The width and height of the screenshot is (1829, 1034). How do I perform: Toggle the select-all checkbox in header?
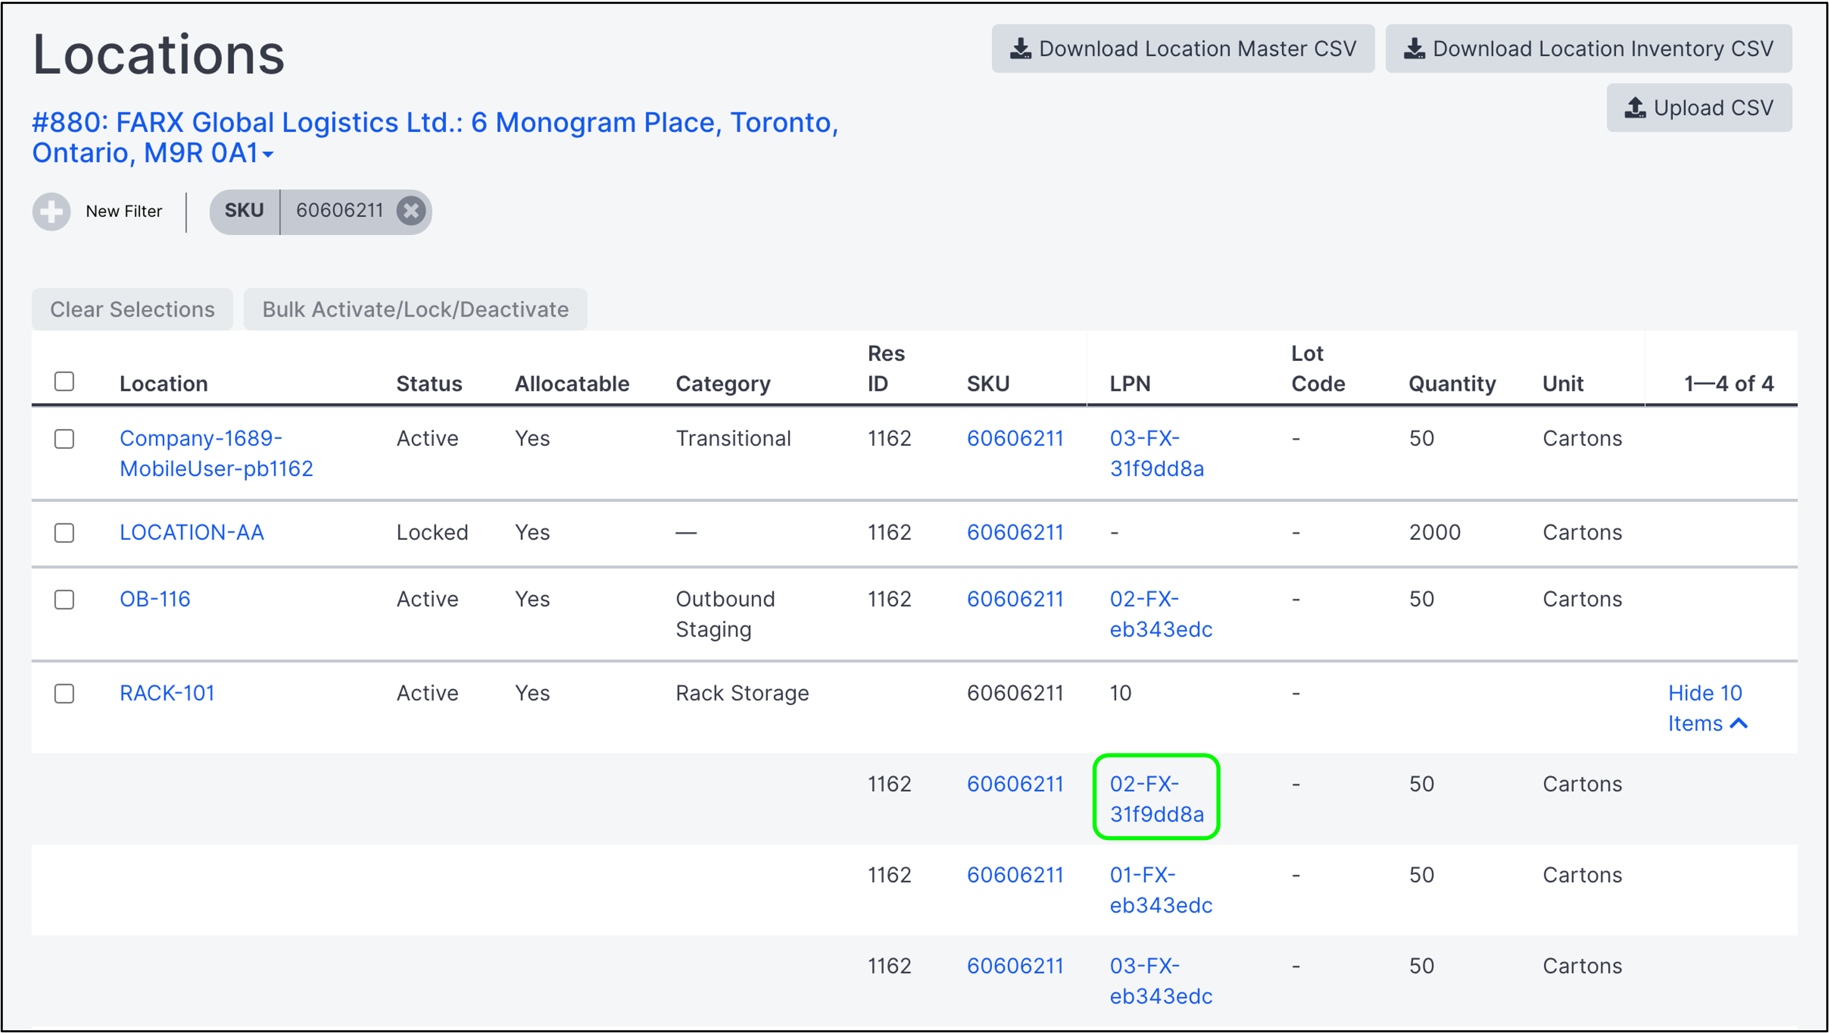point(65,382)
